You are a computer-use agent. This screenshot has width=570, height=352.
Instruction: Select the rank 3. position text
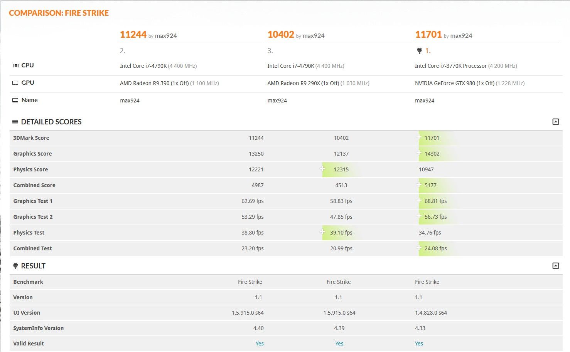(270, 51)
